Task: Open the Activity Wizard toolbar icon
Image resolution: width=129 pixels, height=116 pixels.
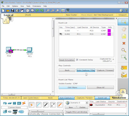Action: tap(22, 11)
